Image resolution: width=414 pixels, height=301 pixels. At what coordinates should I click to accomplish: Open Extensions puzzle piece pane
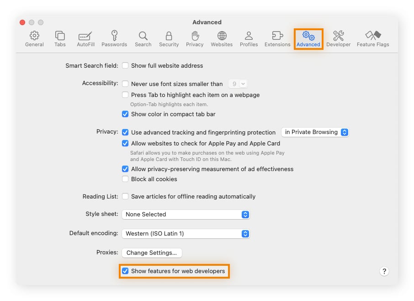pyautogui.click(x=277, y=39)
